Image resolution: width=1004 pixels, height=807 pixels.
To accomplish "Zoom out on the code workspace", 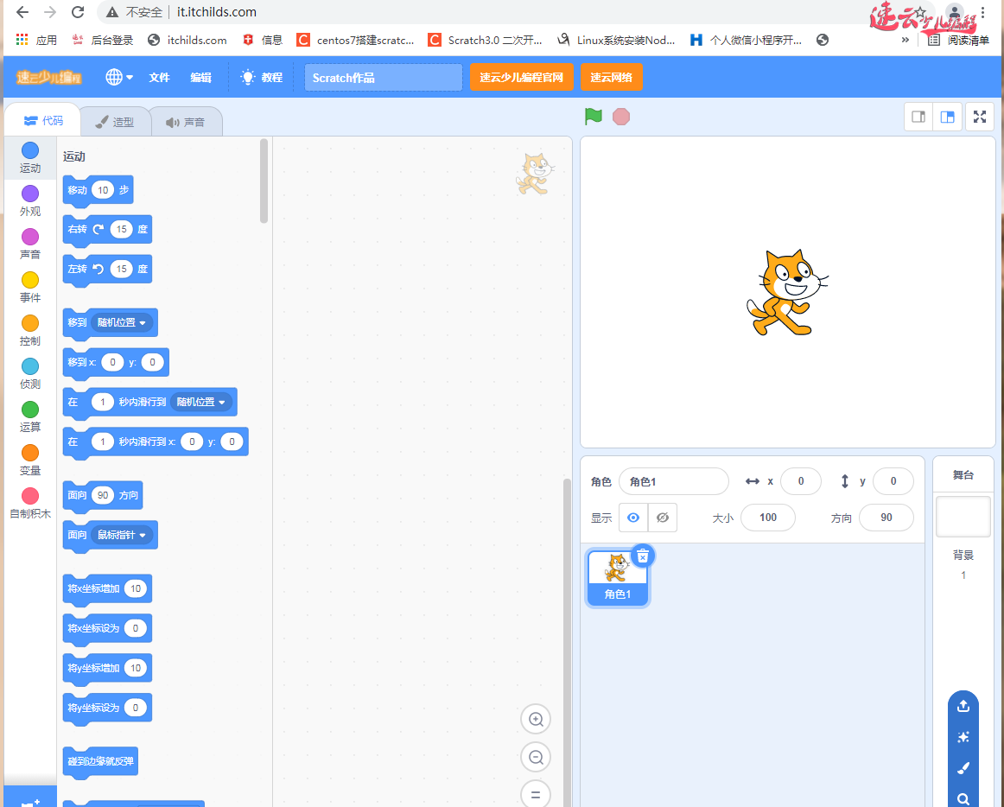I will pos(536,758).
